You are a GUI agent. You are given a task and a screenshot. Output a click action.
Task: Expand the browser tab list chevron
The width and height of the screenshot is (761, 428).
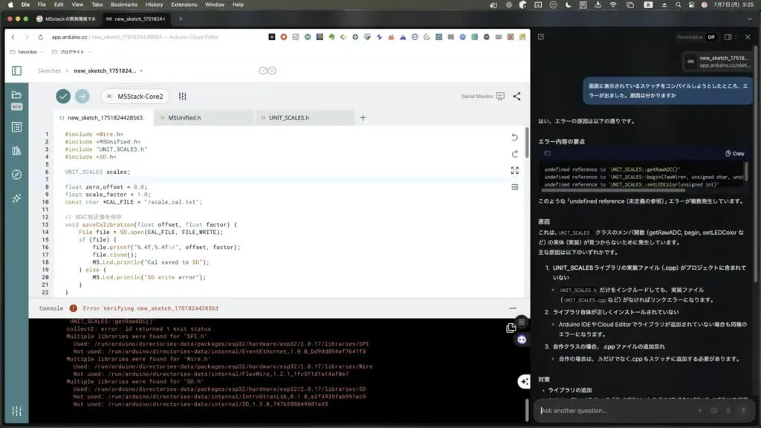(750, 19)
